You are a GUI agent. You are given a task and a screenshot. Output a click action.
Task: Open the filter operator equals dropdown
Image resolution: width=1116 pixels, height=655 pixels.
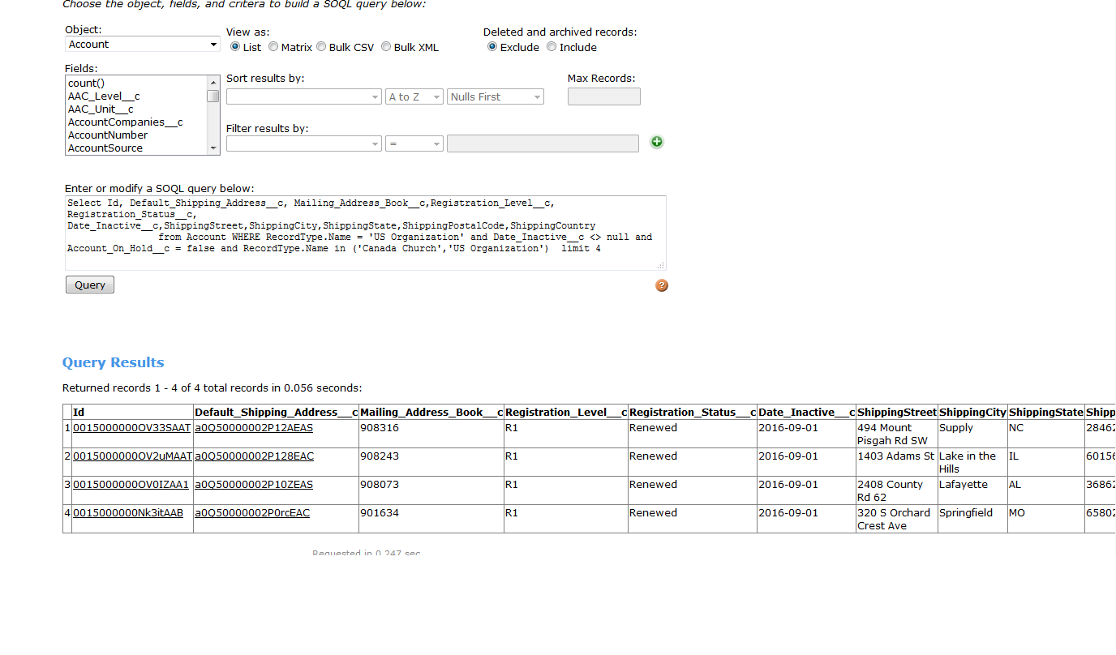click(x=414, y=143)
